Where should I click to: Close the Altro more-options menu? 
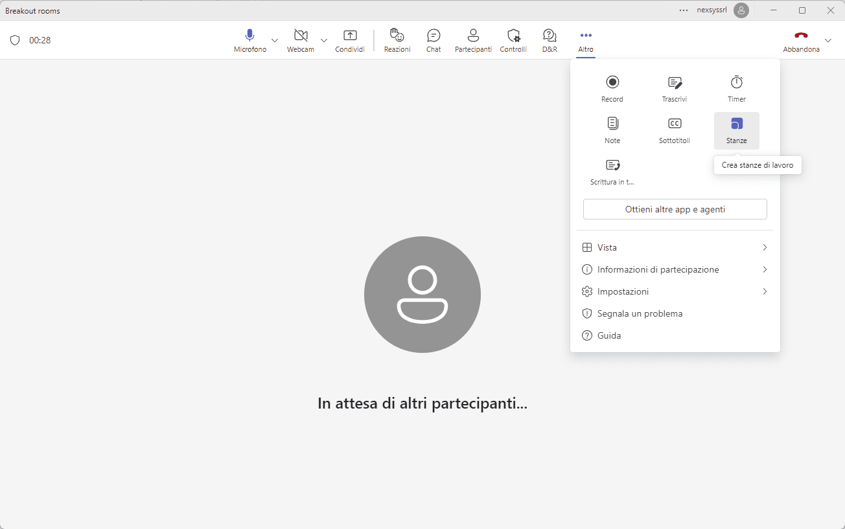[586, 40]
